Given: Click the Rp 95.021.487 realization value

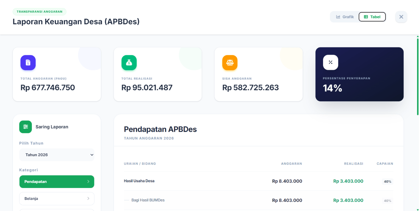Looking at the screenshot, I should point(147,87).
